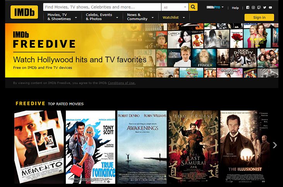Open the Help link
Image resolution: width=283 pixels, height=187 pixels.
[235, 8]
